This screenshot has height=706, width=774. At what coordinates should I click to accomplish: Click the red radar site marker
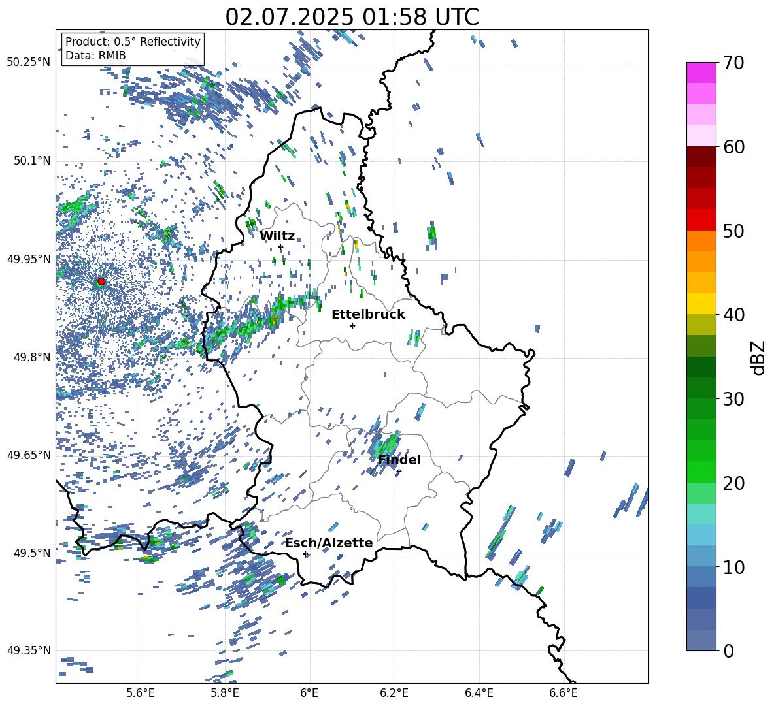[101, 281]
